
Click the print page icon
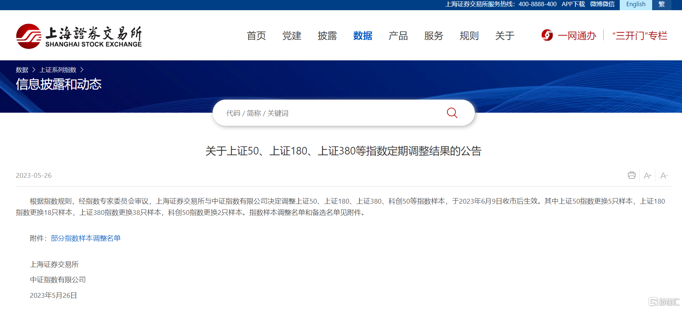click(632, 175)
